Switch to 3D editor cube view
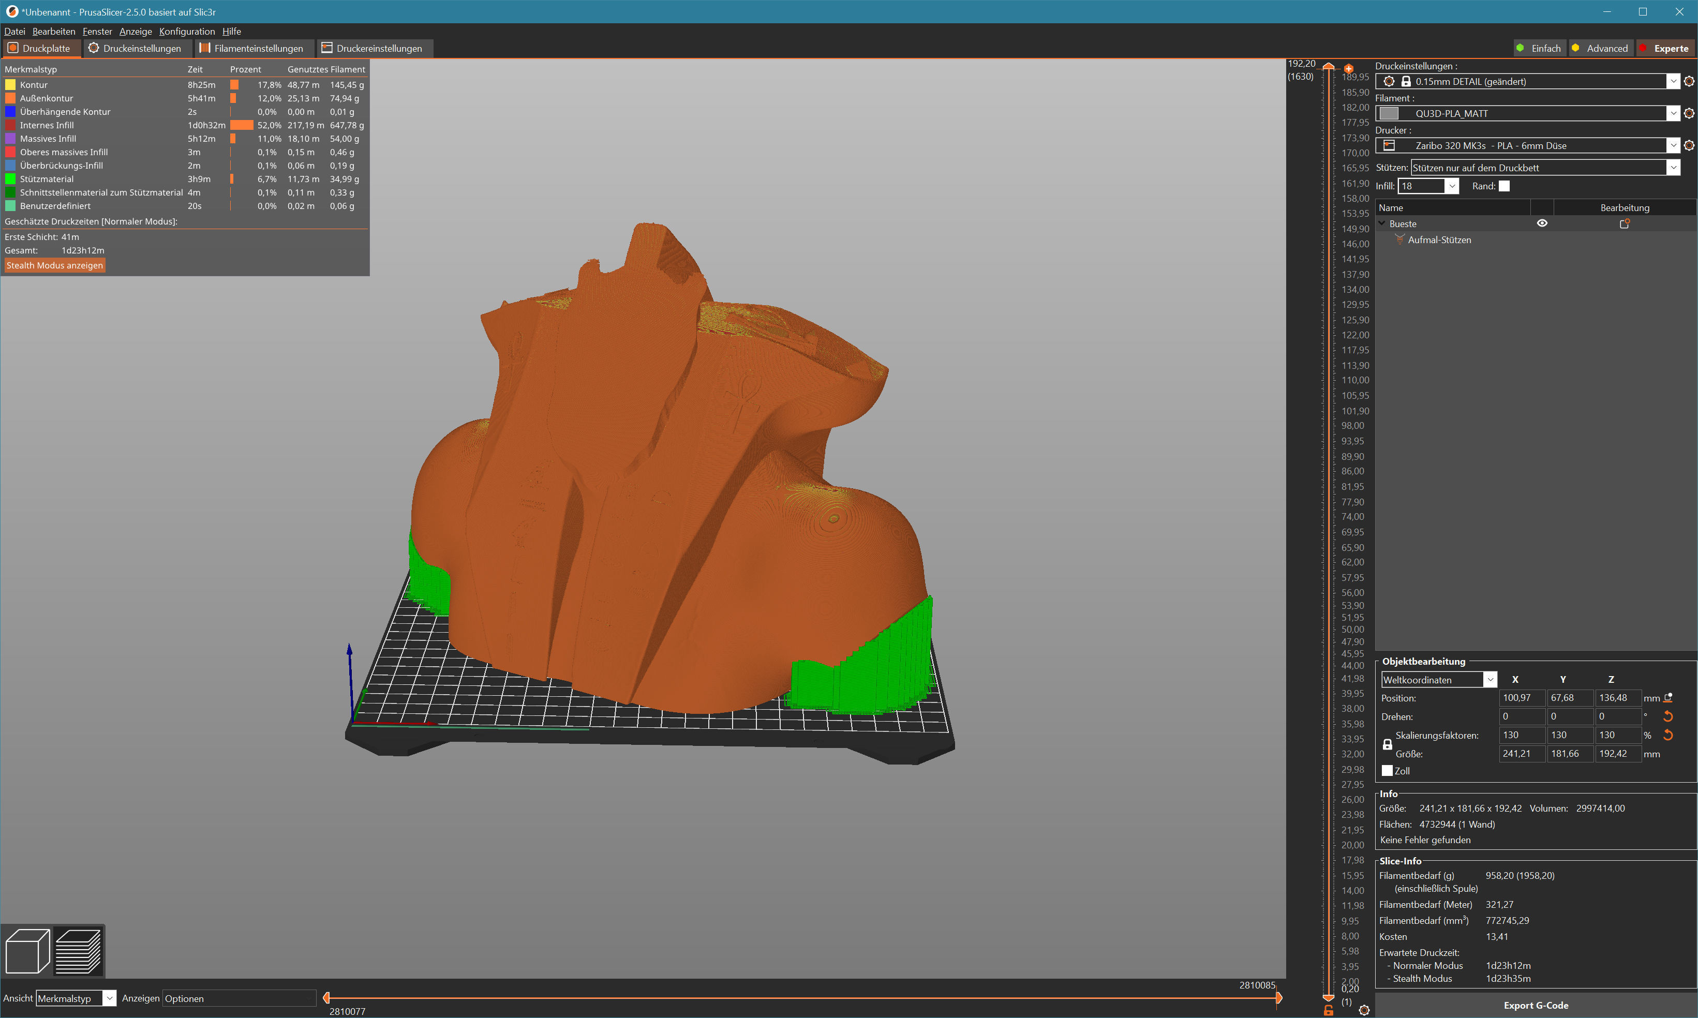 click(27, 951)
